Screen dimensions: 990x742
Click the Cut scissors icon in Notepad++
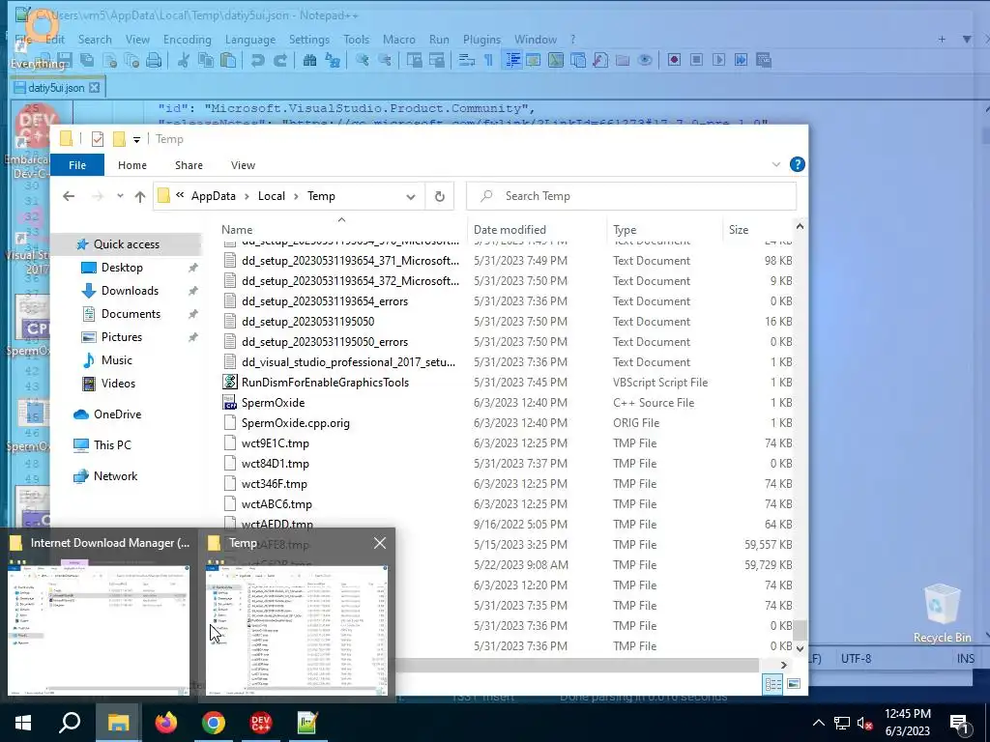tap(183, 61)
